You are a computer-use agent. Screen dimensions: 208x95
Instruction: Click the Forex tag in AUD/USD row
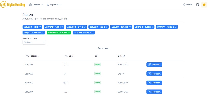(x=97, y=83)
